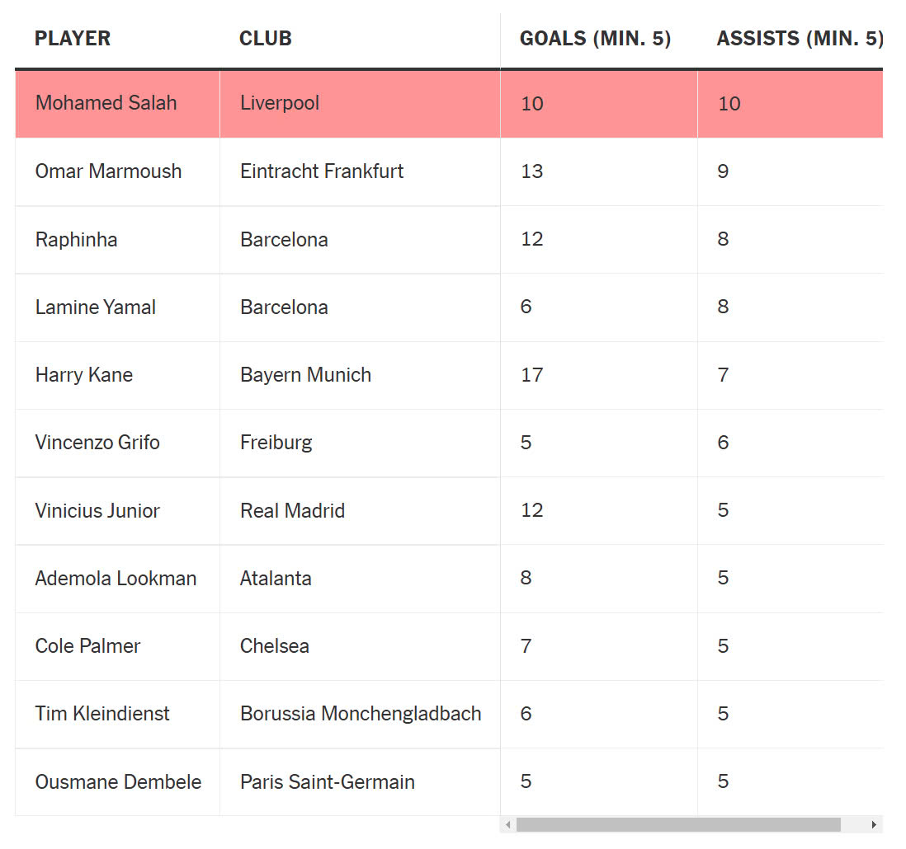Screen dimensions: 906x849
Task: Select the Paris Saint-Germain club cell
Action: tap(328, 782)
